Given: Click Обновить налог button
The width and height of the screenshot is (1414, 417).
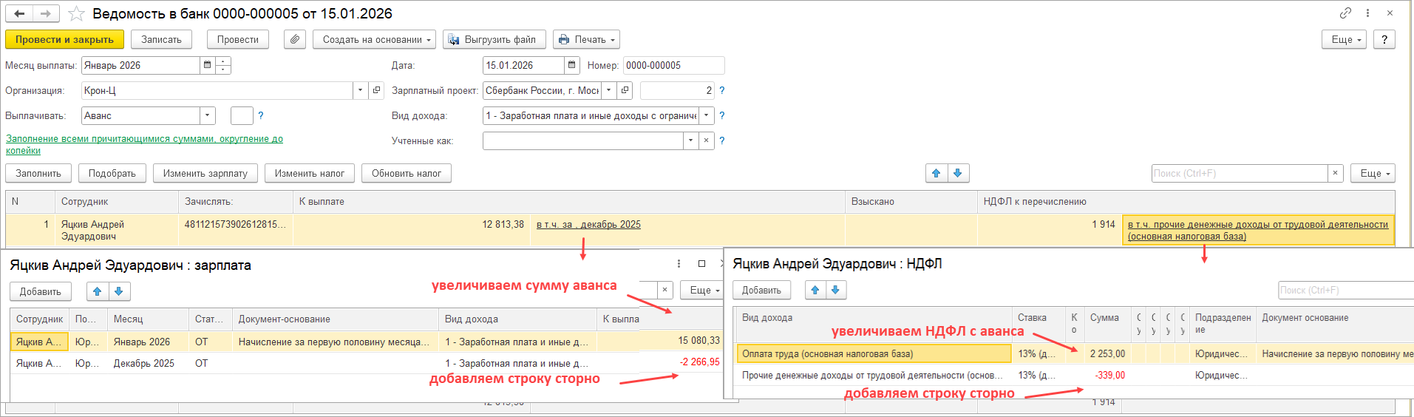Looking at the screenshot, I should 407,173.
